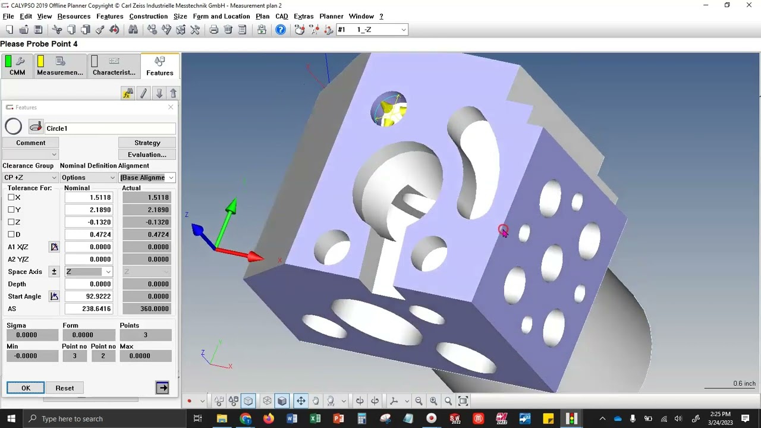761x428 pixels.
Task: Click the trash can Delete icon
Action: tap(228, 30)
